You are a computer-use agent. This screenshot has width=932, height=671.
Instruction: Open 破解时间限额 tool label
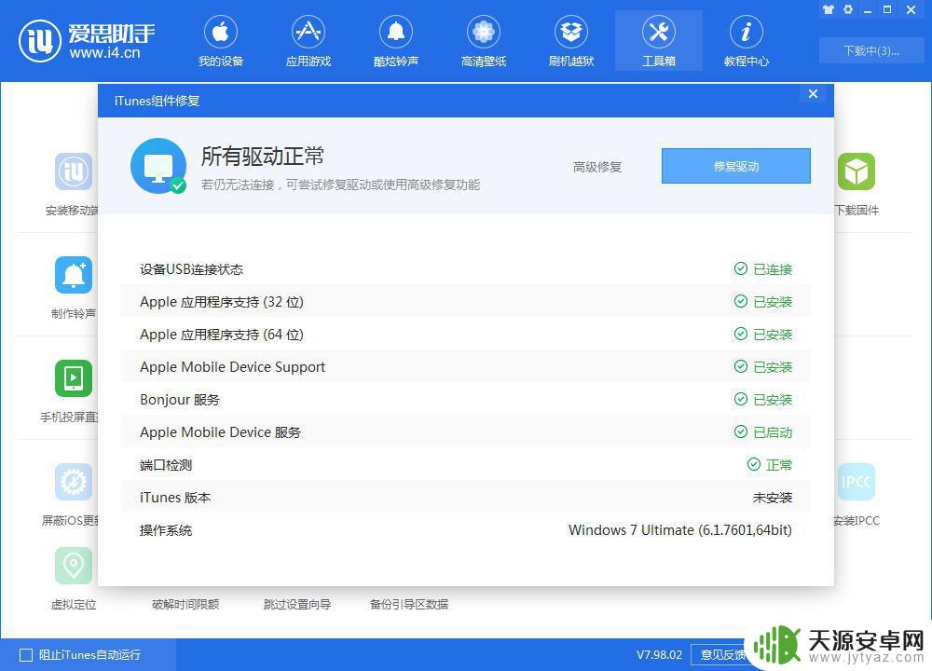(x=185, y=605)
